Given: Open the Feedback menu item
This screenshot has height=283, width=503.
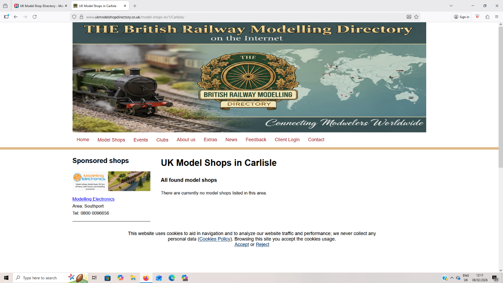Looking at the screenshot, I should (x=256, y=139).
